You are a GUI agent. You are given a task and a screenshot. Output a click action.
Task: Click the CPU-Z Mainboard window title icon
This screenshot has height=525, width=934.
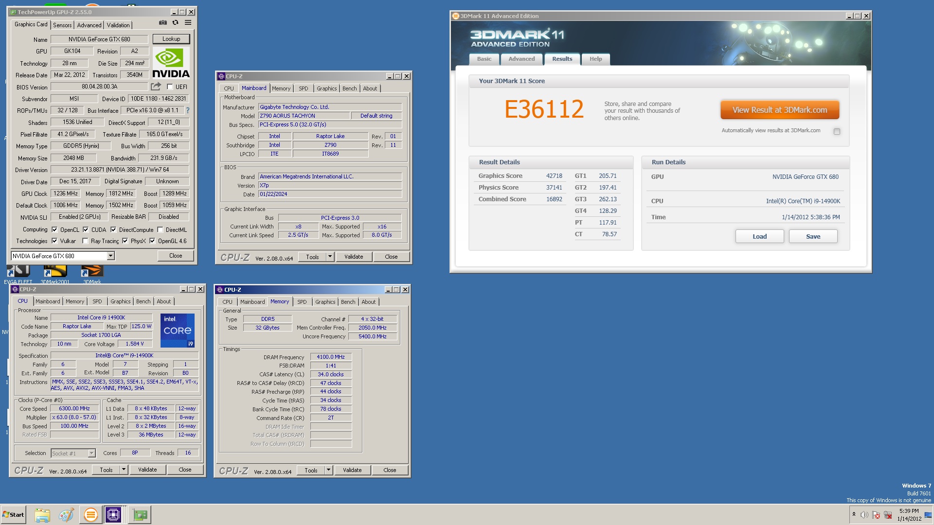click(221, 76)
